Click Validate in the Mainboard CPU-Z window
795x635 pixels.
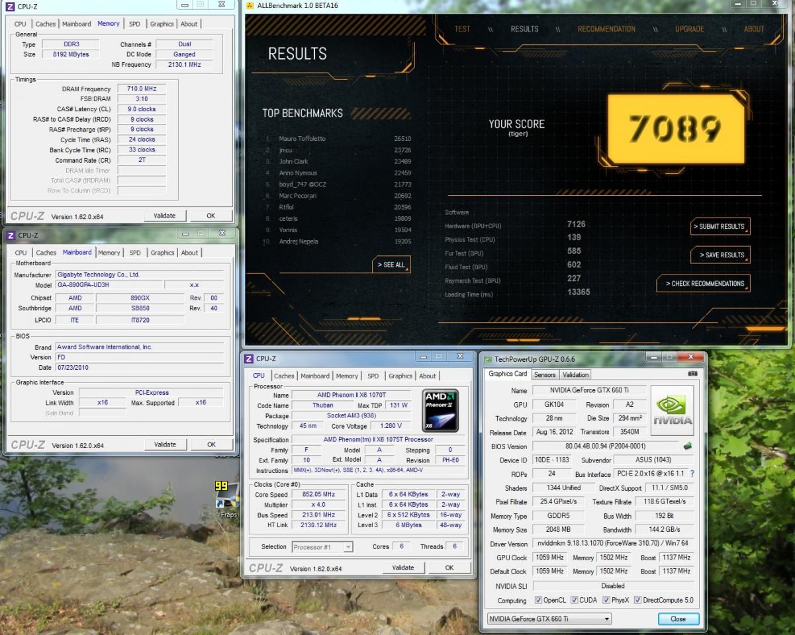pos(165,444)
